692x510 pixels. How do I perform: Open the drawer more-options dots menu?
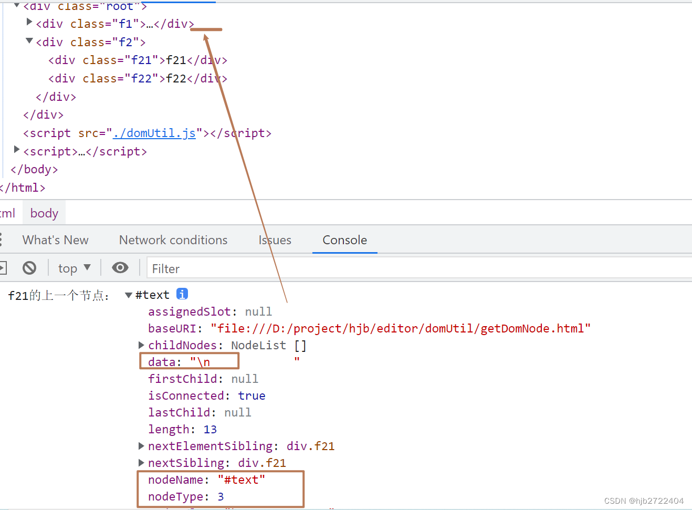click(x=2, y=240)
